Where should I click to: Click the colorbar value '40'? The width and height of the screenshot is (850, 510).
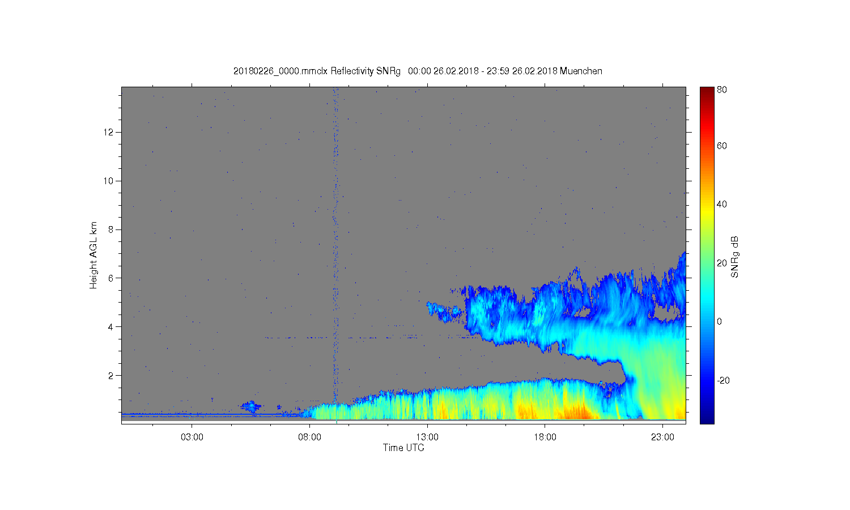click(722, 205)
